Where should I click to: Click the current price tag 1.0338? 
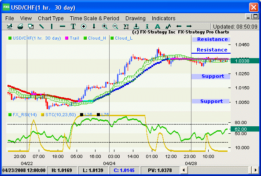pyautogui.click(x=245, y=61)
